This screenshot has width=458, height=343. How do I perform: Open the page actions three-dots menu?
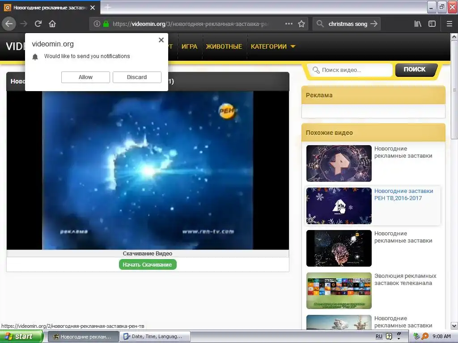[x=288, y=24]
